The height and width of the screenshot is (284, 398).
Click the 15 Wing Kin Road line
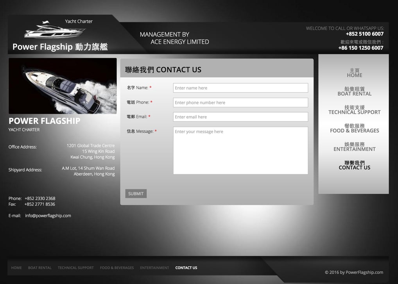click(98, 152)
